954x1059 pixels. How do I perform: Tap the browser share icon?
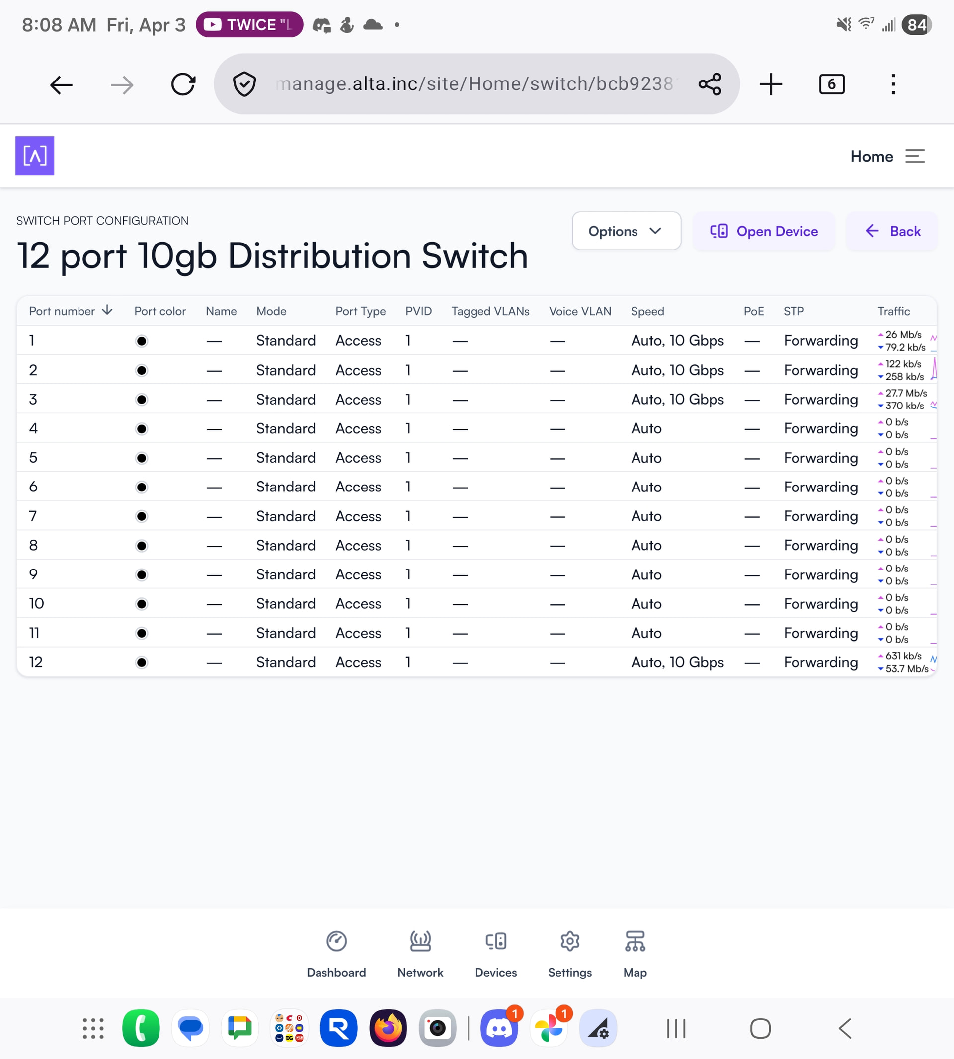point(710,84)
